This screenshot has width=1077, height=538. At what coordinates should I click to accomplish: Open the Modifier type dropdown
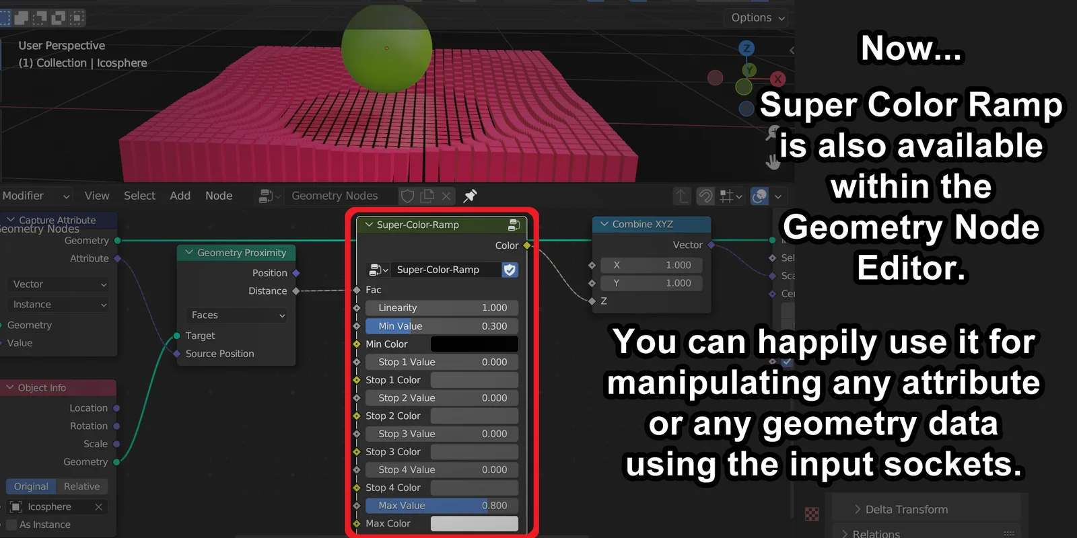[x=35, y=196]
